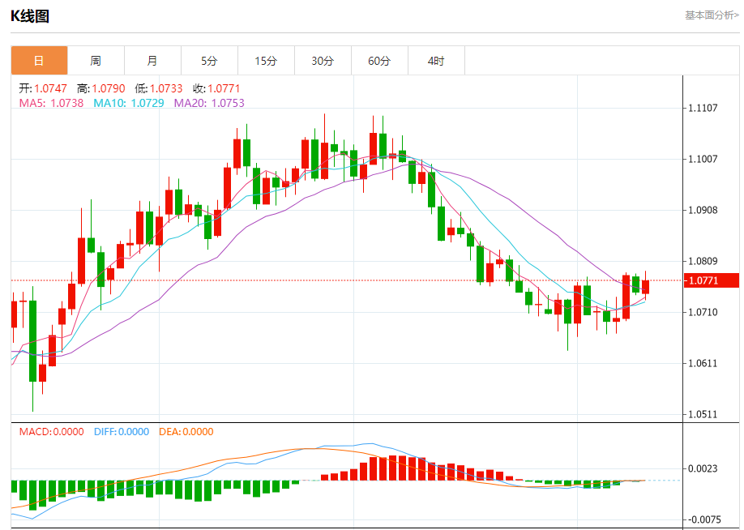Click the 1.0908 axis label
Screen dimensions: 744x530
coord(703,210)
